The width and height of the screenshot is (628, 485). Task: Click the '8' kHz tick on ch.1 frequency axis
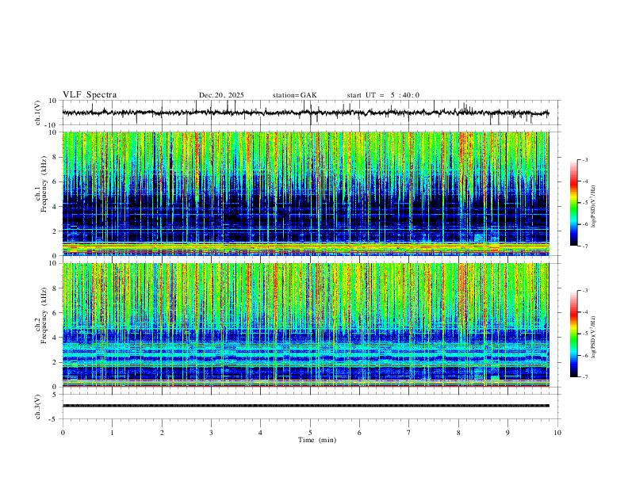56,157
